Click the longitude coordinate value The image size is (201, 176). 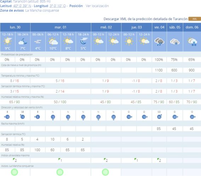click(x=58, y=6)
